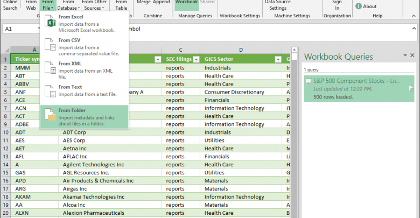Open GICS Sector column filter dropdown

pos(278,59)
